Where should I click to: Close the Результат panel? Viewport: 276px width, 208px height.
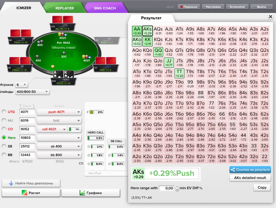point(271,17)
